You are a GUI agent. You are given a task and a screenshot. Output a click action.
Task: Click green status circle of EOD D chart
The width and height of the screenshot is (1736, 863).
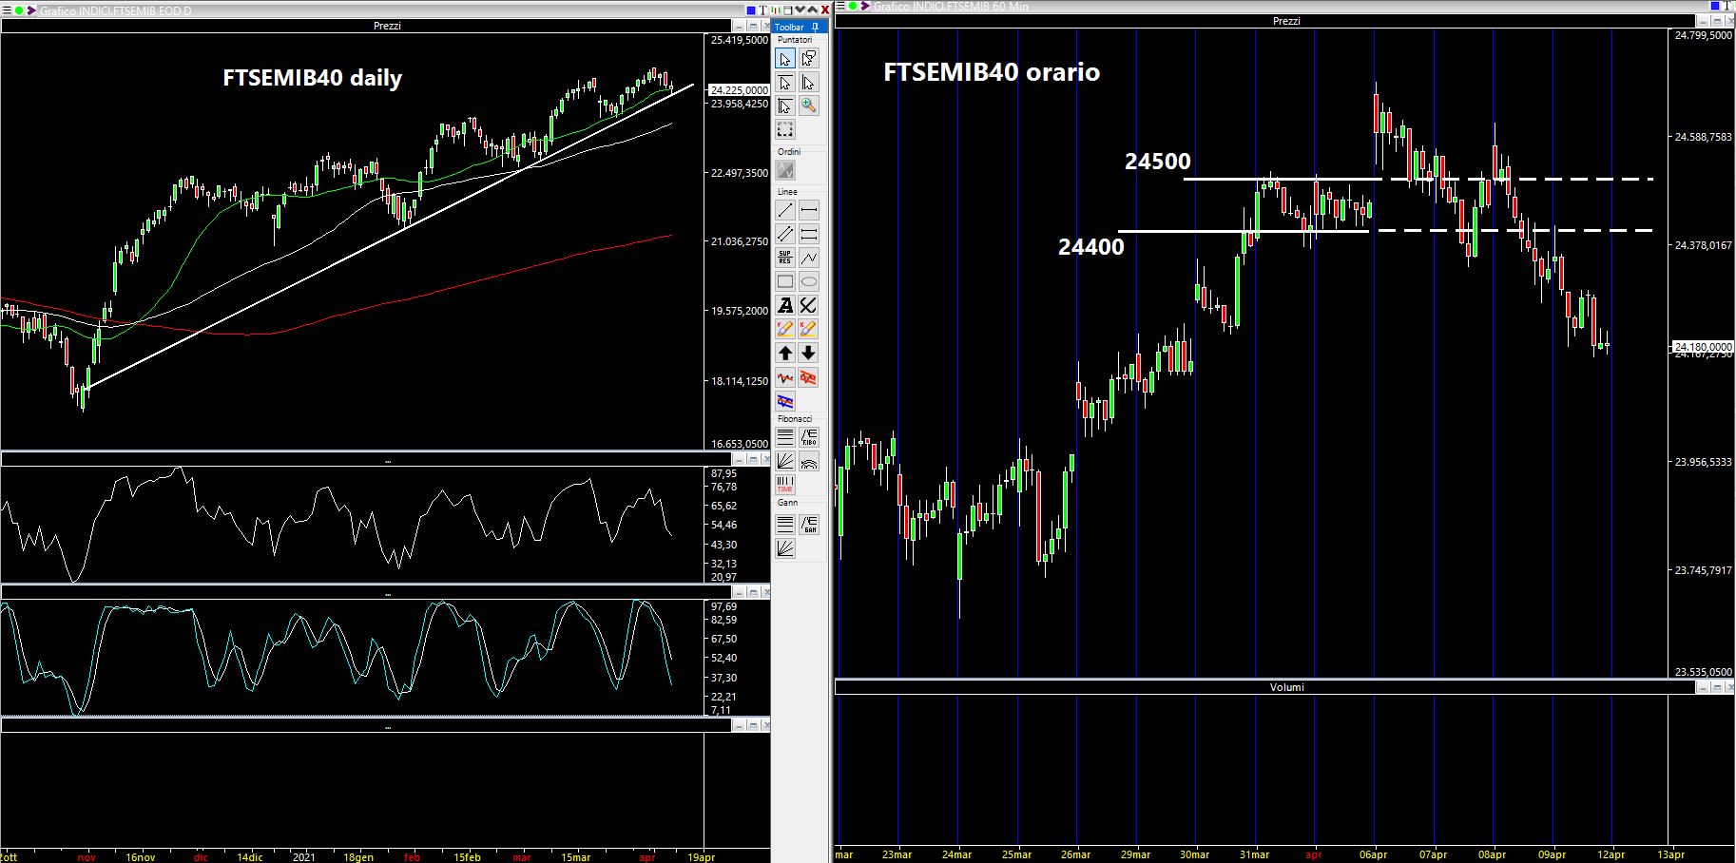(x=20, y=10)
